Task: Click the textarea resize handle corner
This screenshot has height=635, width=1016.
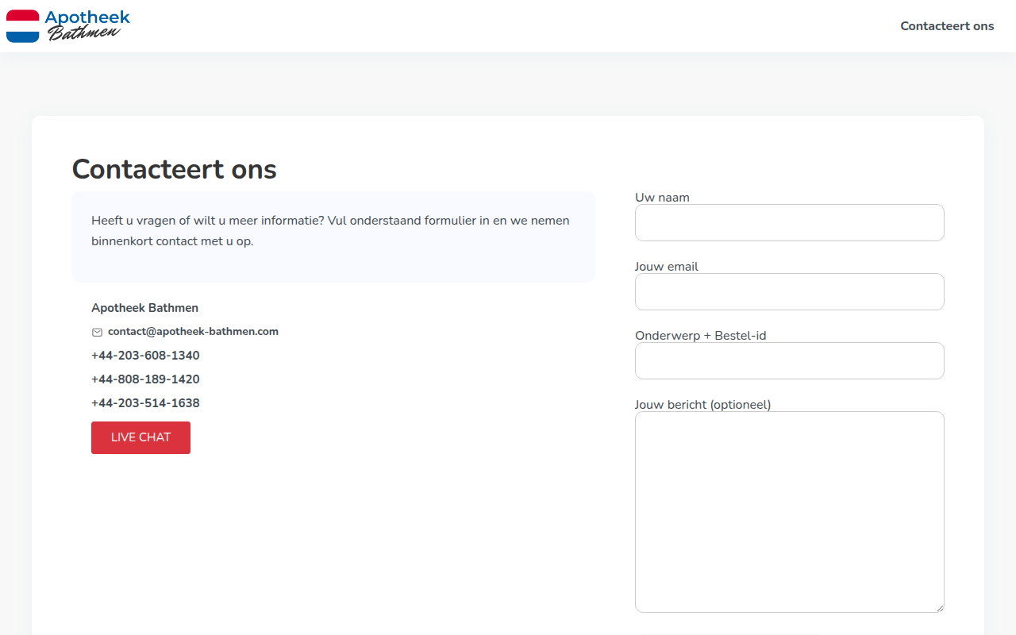Action: [x=940, y=608]
